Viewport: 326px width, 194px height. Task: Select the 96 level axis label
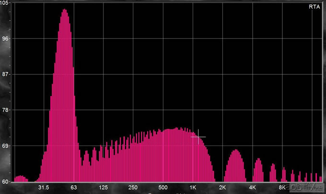[7, 39]
